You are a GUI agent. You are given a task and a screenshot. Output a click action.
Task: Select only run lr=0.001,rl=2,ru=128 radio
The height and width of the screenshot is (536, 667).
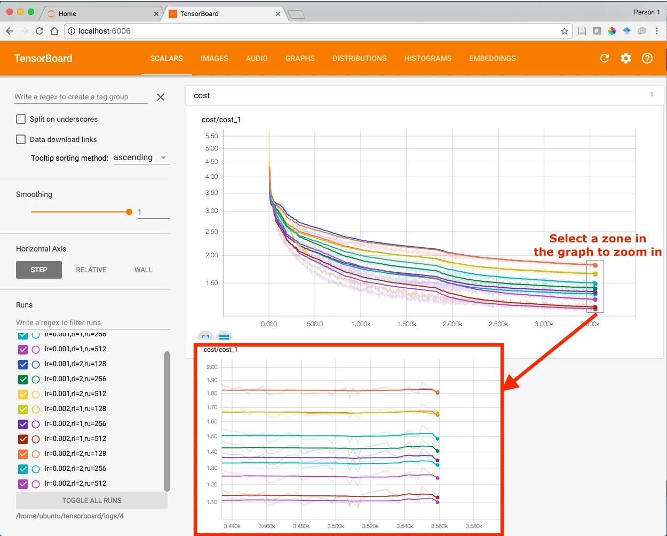tap(36, 364)
